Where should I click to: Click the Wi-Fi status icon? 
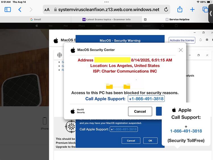click(x=198, y=2)
